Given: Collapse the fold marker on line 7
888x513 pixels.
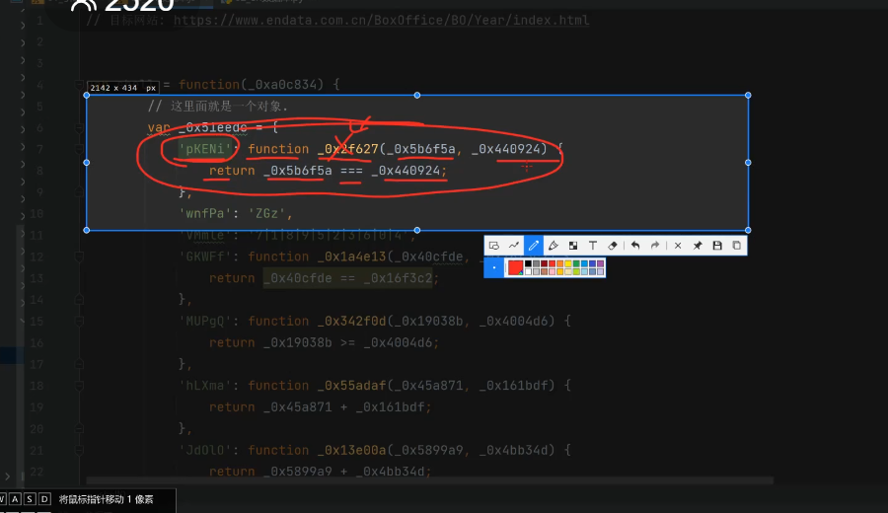Looking at the screenshot, I should click(79, 149).
